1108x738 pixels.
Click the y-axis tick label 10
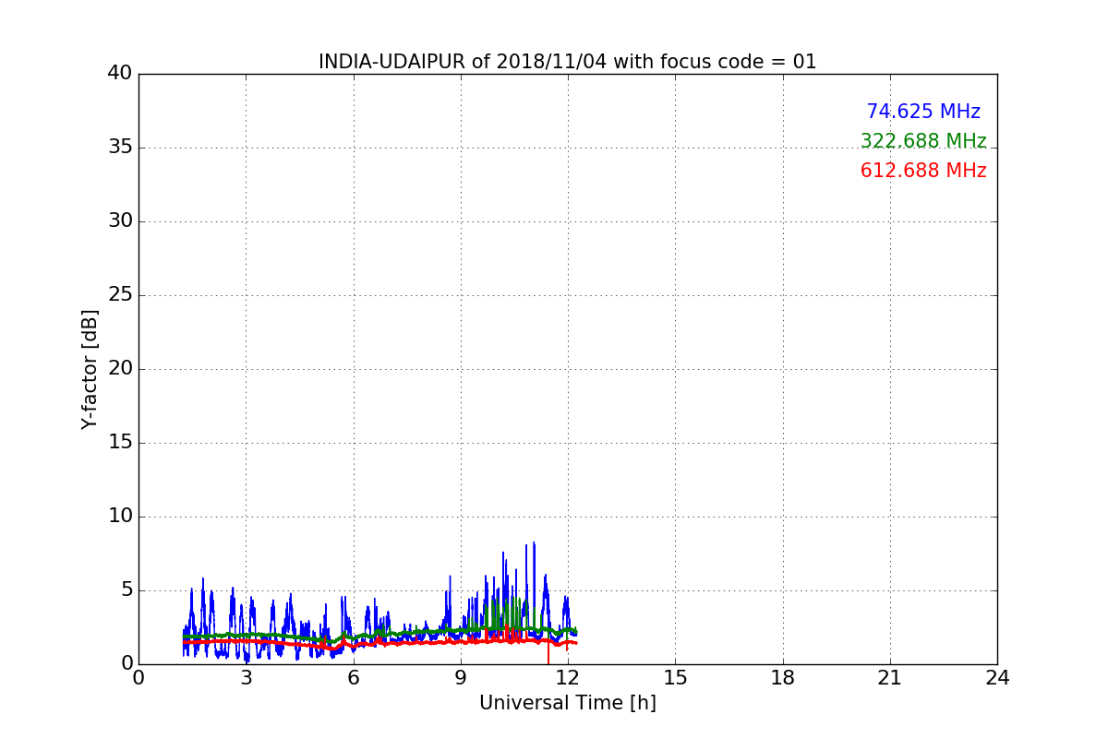point(120,517)
